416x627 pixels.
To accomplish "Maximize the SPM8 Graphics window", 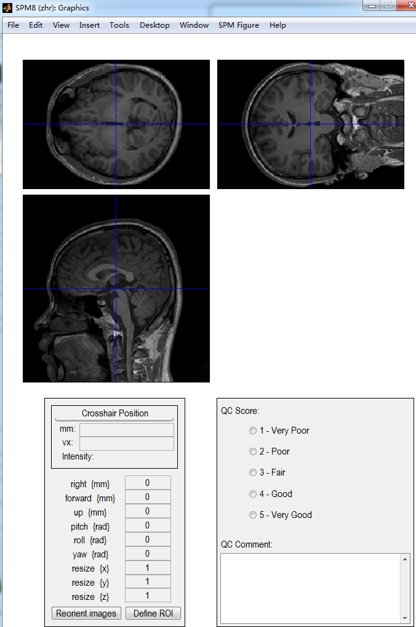I will tap(388, 5).
